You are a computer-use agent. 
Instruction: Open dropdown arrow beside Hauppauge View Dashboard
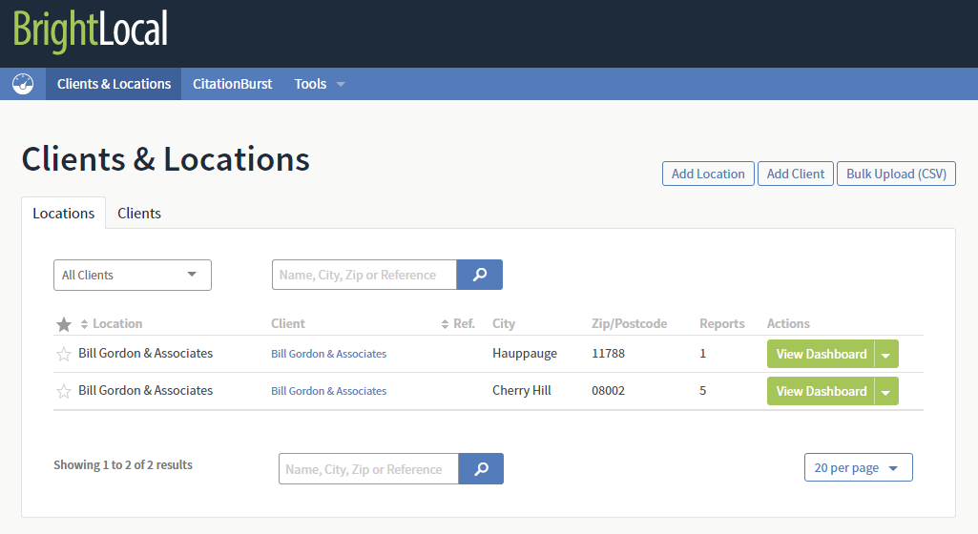886,354
